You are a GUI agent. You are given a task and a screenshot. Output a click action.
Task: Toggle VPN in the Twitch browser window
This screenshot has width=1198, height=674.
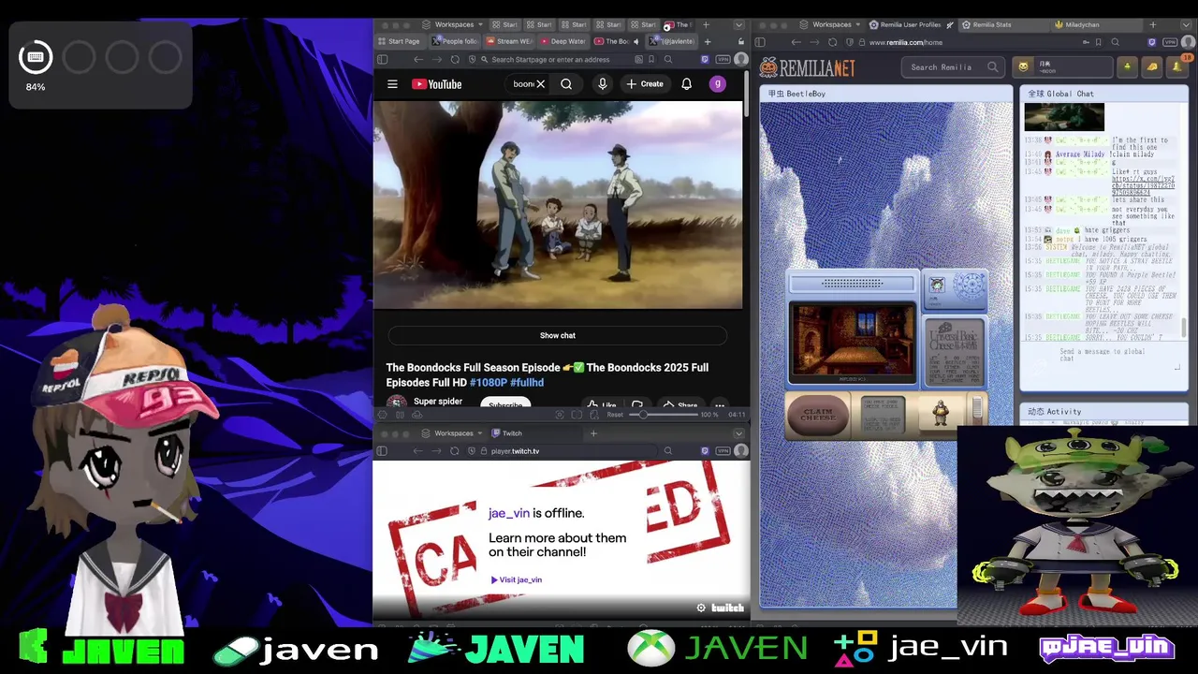(723, 451)
